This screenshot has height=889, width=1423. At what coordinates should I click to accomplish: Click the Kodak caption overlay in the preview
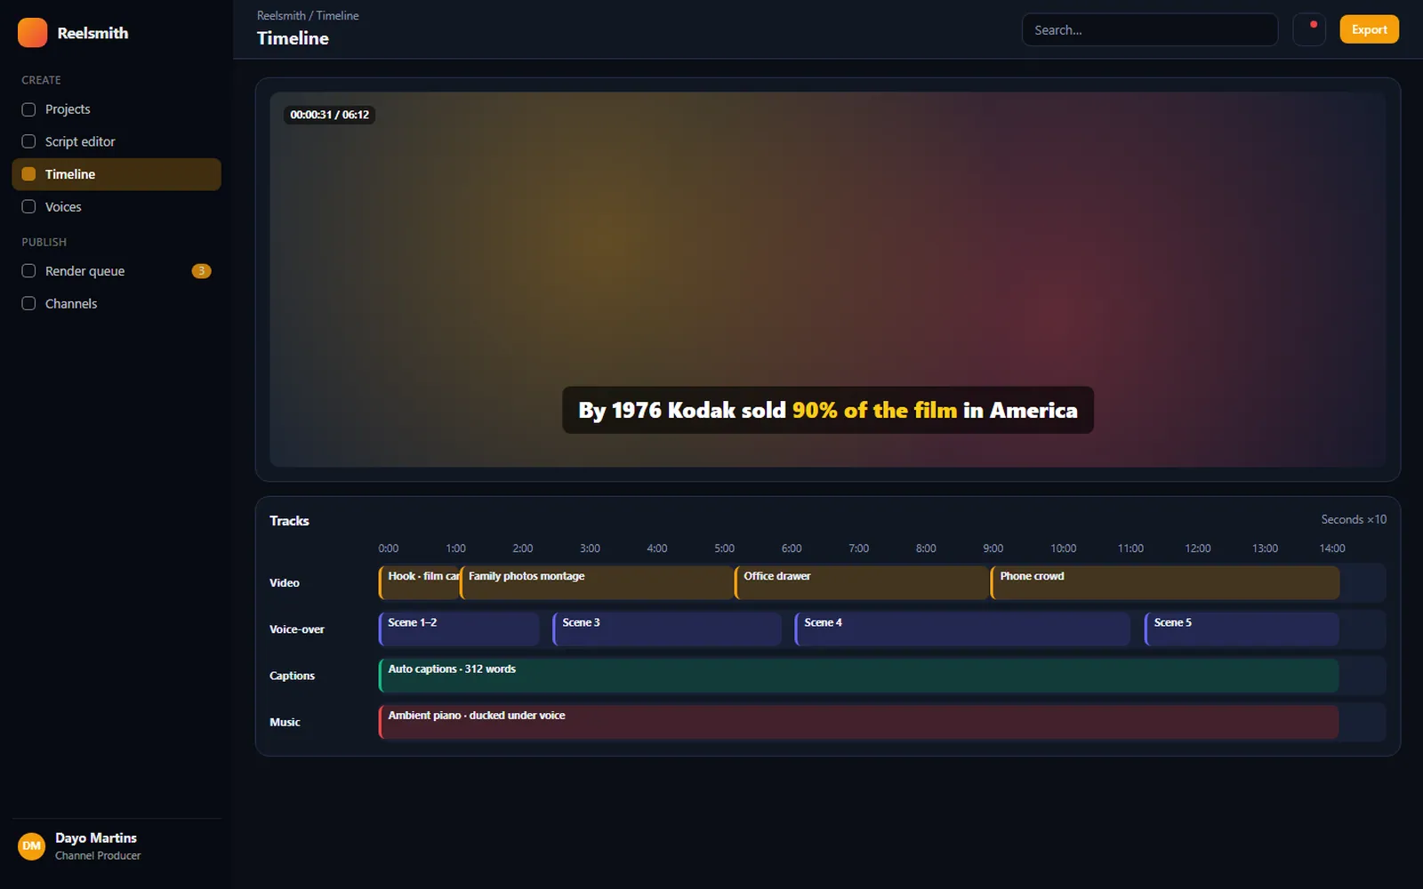tap(828, 410)
